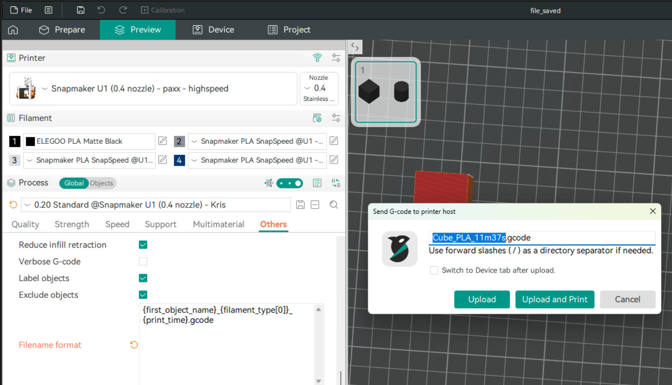This screenshot has height=385, width=672.
Task: Open the Multimaterial settings tab
Action: point(218,224)
